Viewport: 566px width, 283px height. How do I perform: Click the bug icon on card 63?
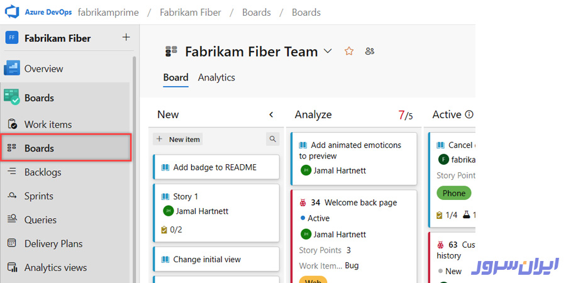(x=440, y=245)
